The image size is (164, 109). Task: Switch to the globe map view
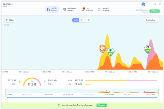(x=89, y=20)
